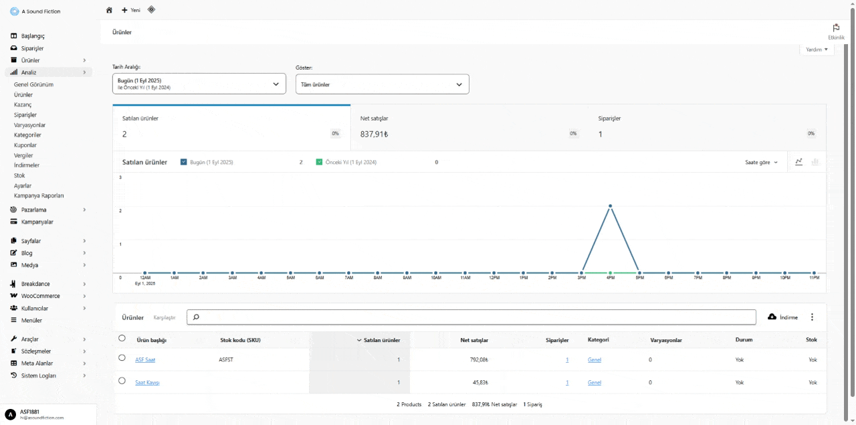Switch to line chart view icon
Viewport: 856px width, 425px height.
[x=798, y=162]
